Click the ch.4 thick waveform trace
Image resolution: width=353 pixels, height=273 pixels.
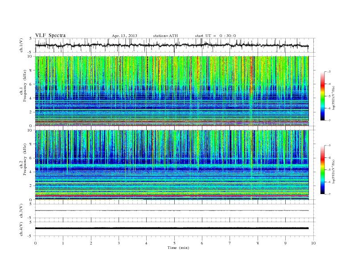pos(172,228)
